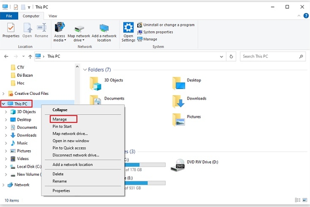This screenshot has height=207, width=310.
Task: Choose Map network drive... in context menu
Action: coord(70,133)
